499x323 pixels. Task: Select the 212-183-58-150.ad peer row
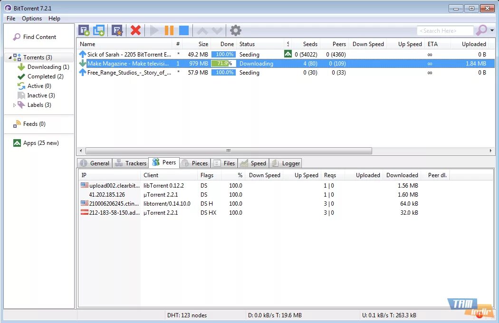pos(286,213)
